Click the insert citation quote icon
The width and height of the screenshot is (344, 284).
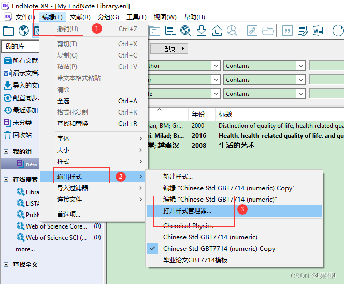coord(288,31)
